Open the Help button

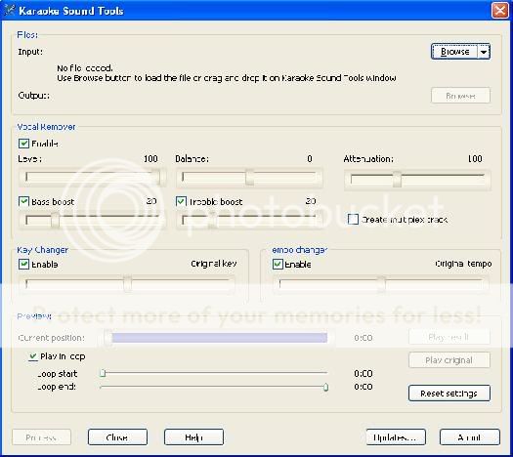[193, 437]
